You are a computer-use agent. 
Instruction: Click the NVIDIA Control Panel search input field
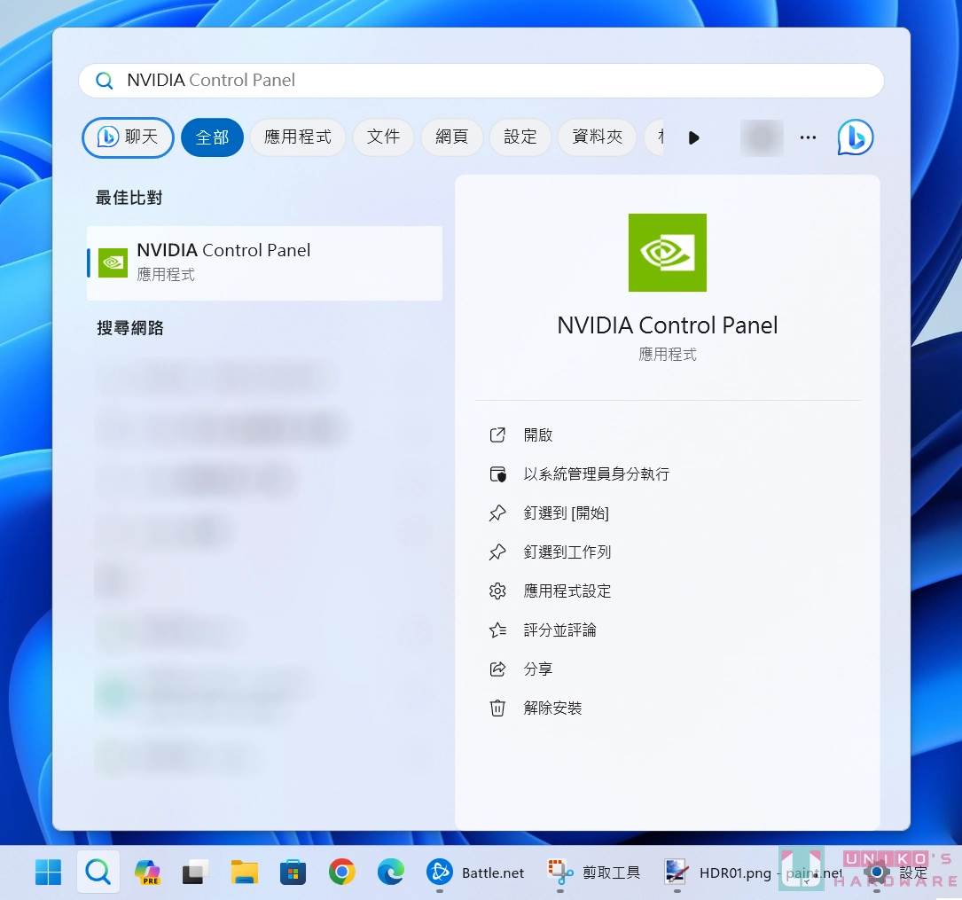point(481,81)
